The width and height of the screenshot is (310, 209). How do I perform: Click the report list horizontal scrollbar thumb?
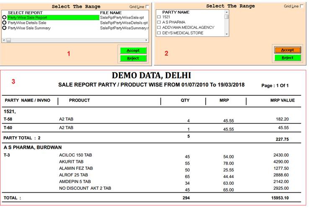8,40
